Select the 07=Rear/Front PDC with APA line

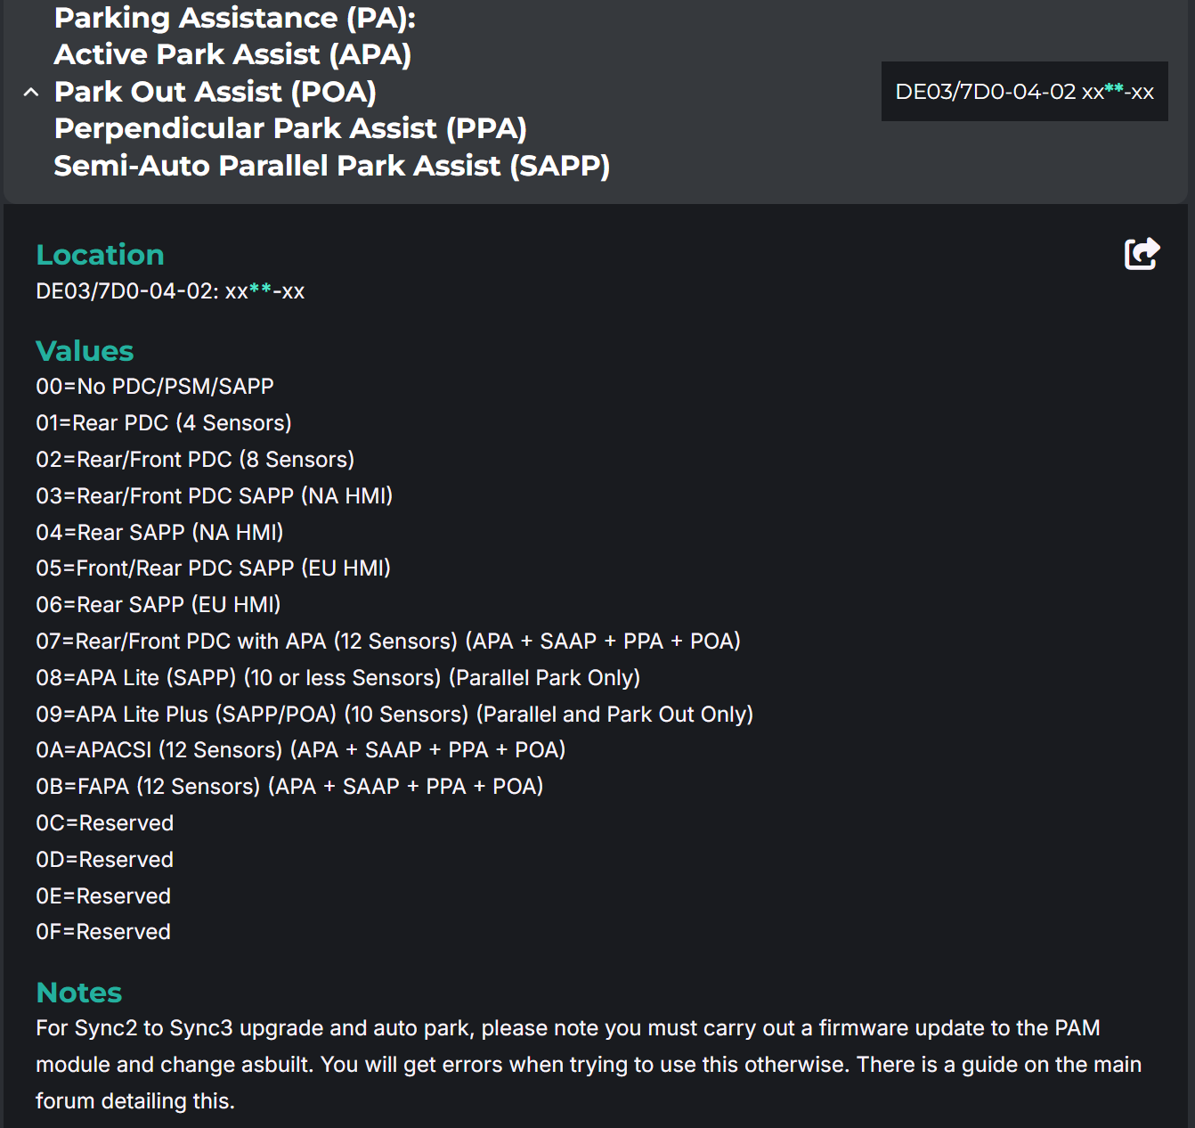tap(388, 642)
